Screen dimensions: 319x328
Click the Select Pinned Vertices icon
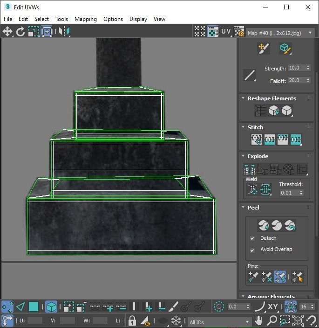pos(298,277)
